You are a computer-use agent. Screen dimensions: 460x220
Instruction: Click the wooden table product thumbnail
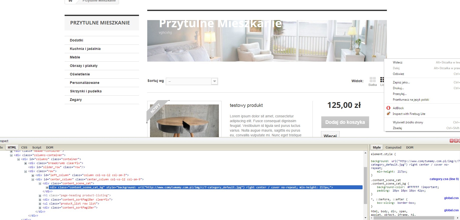pos(184,121)
